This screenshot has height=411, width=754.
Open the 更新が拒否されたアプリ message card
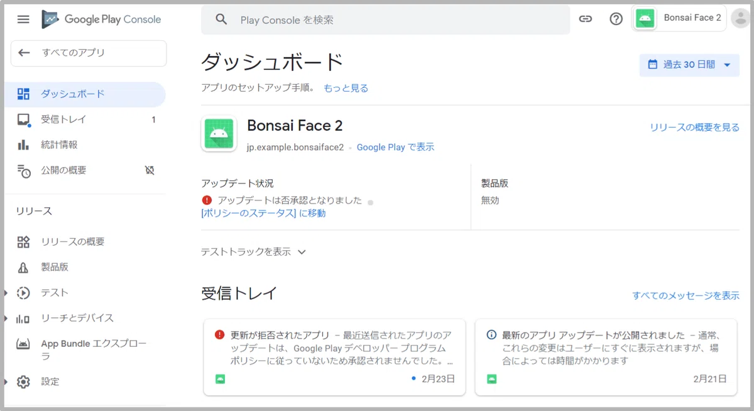tap(334, 357)
